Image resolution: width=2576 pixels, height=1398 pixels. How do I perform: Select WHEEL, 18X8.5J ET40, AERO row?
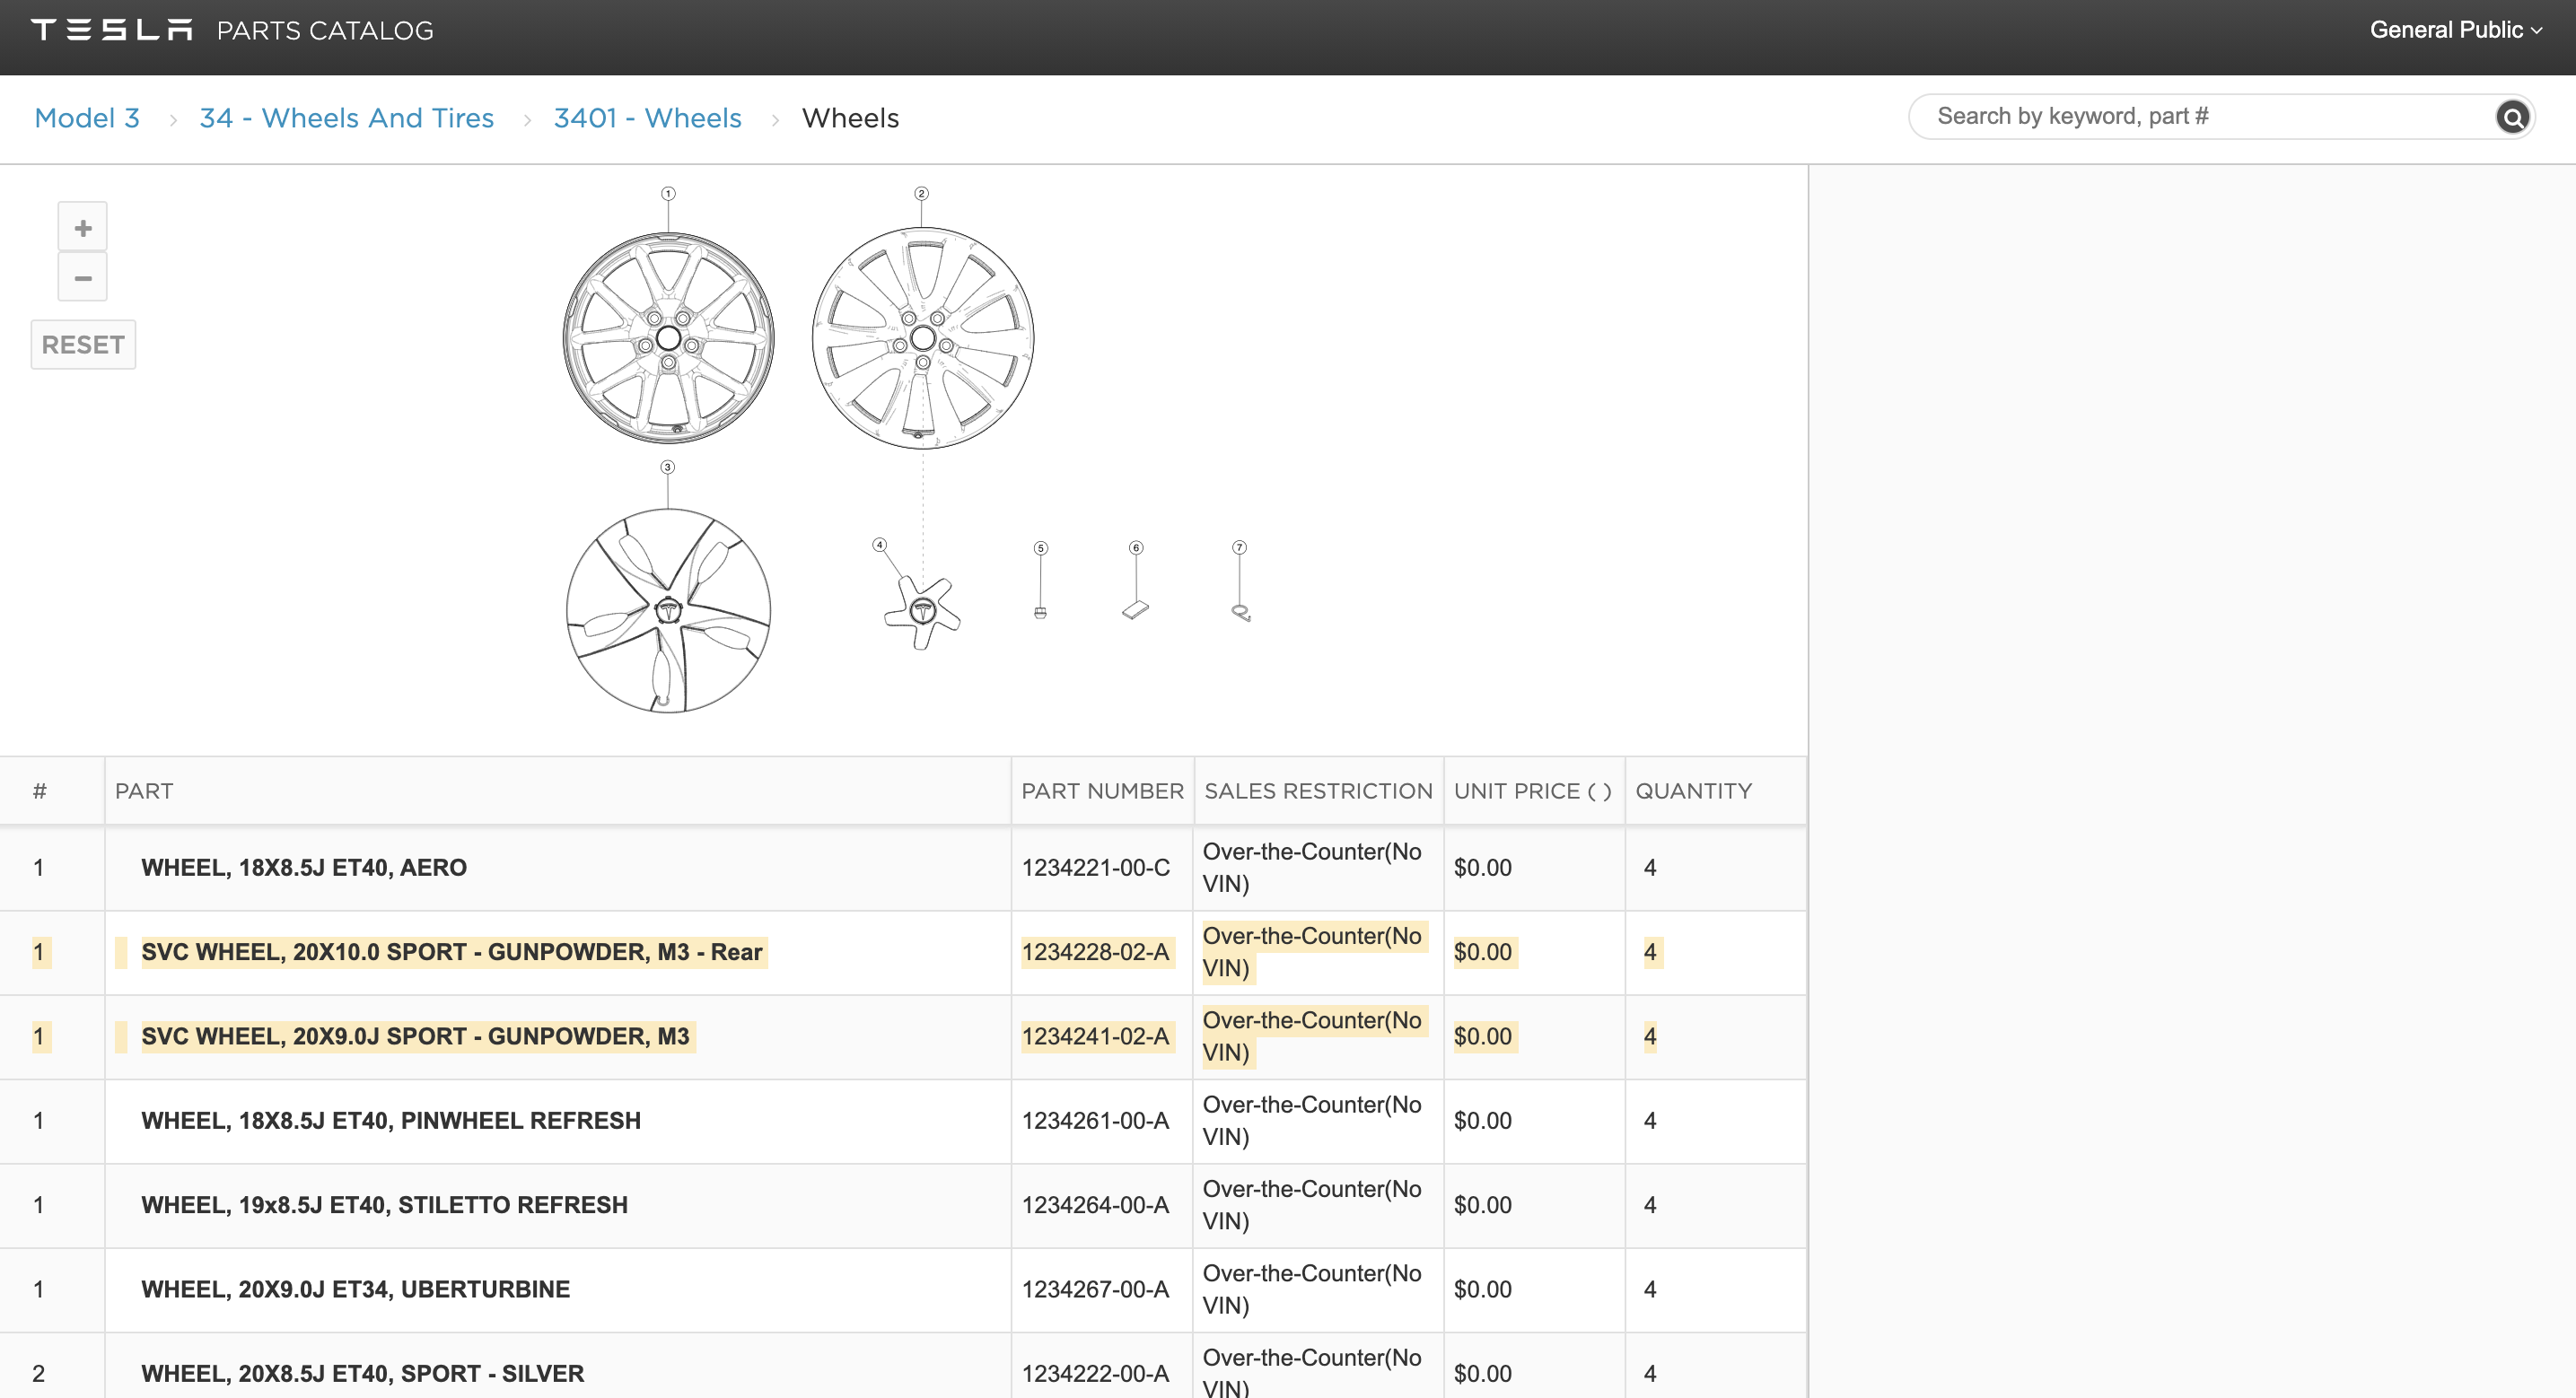903,868
